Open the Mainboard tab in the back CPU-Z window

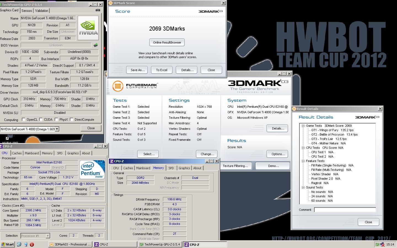coord(32,153)
